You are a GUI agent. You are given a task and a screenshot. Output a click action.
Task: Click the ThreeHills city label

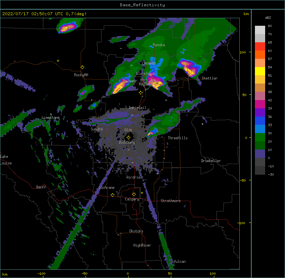tap(178, 138)
